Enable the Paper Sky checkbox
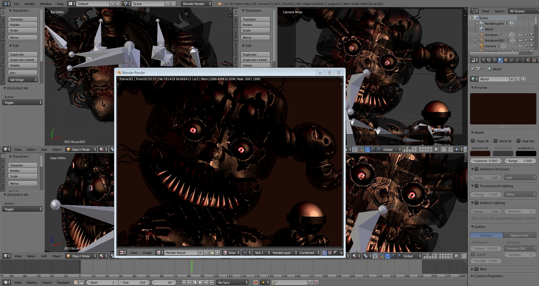 (473, 141)
